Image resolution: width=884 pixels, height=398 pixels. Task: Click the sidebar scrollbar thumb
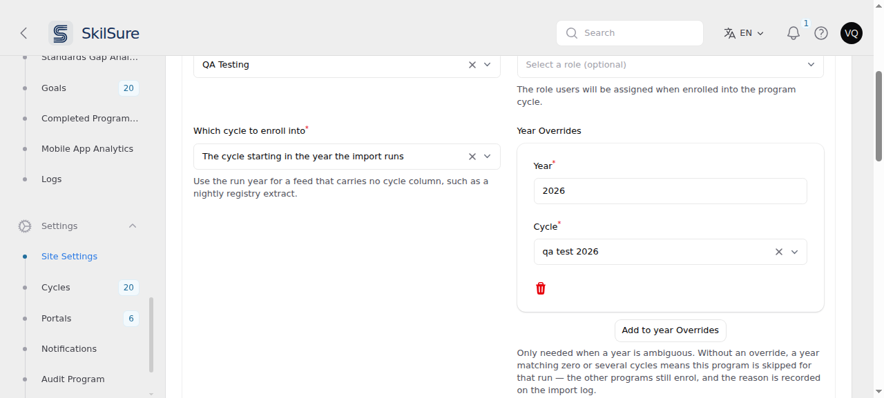[x=151, y=335]
